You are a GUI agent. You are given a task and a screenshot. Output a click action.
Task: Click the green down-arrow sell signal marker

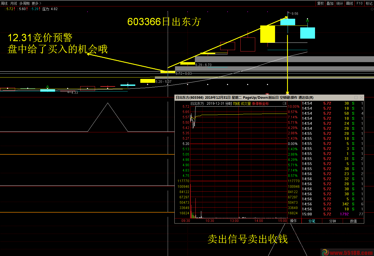click(307, 21)
